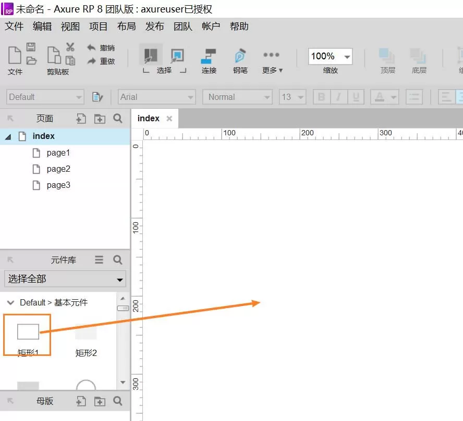463x421 pixels.
Task: Select the index page row
Action: [x=65, y=136]
